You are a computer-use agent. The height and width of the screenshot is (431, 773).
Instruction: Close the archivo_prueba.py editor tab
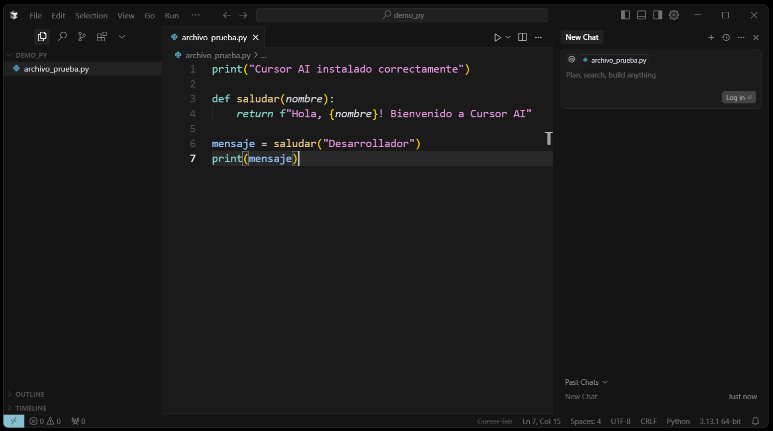[x=256, y=37]
